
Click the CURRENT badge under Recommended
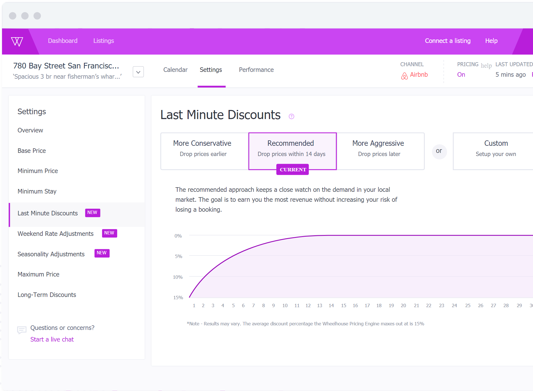click(x=293, y=169)
